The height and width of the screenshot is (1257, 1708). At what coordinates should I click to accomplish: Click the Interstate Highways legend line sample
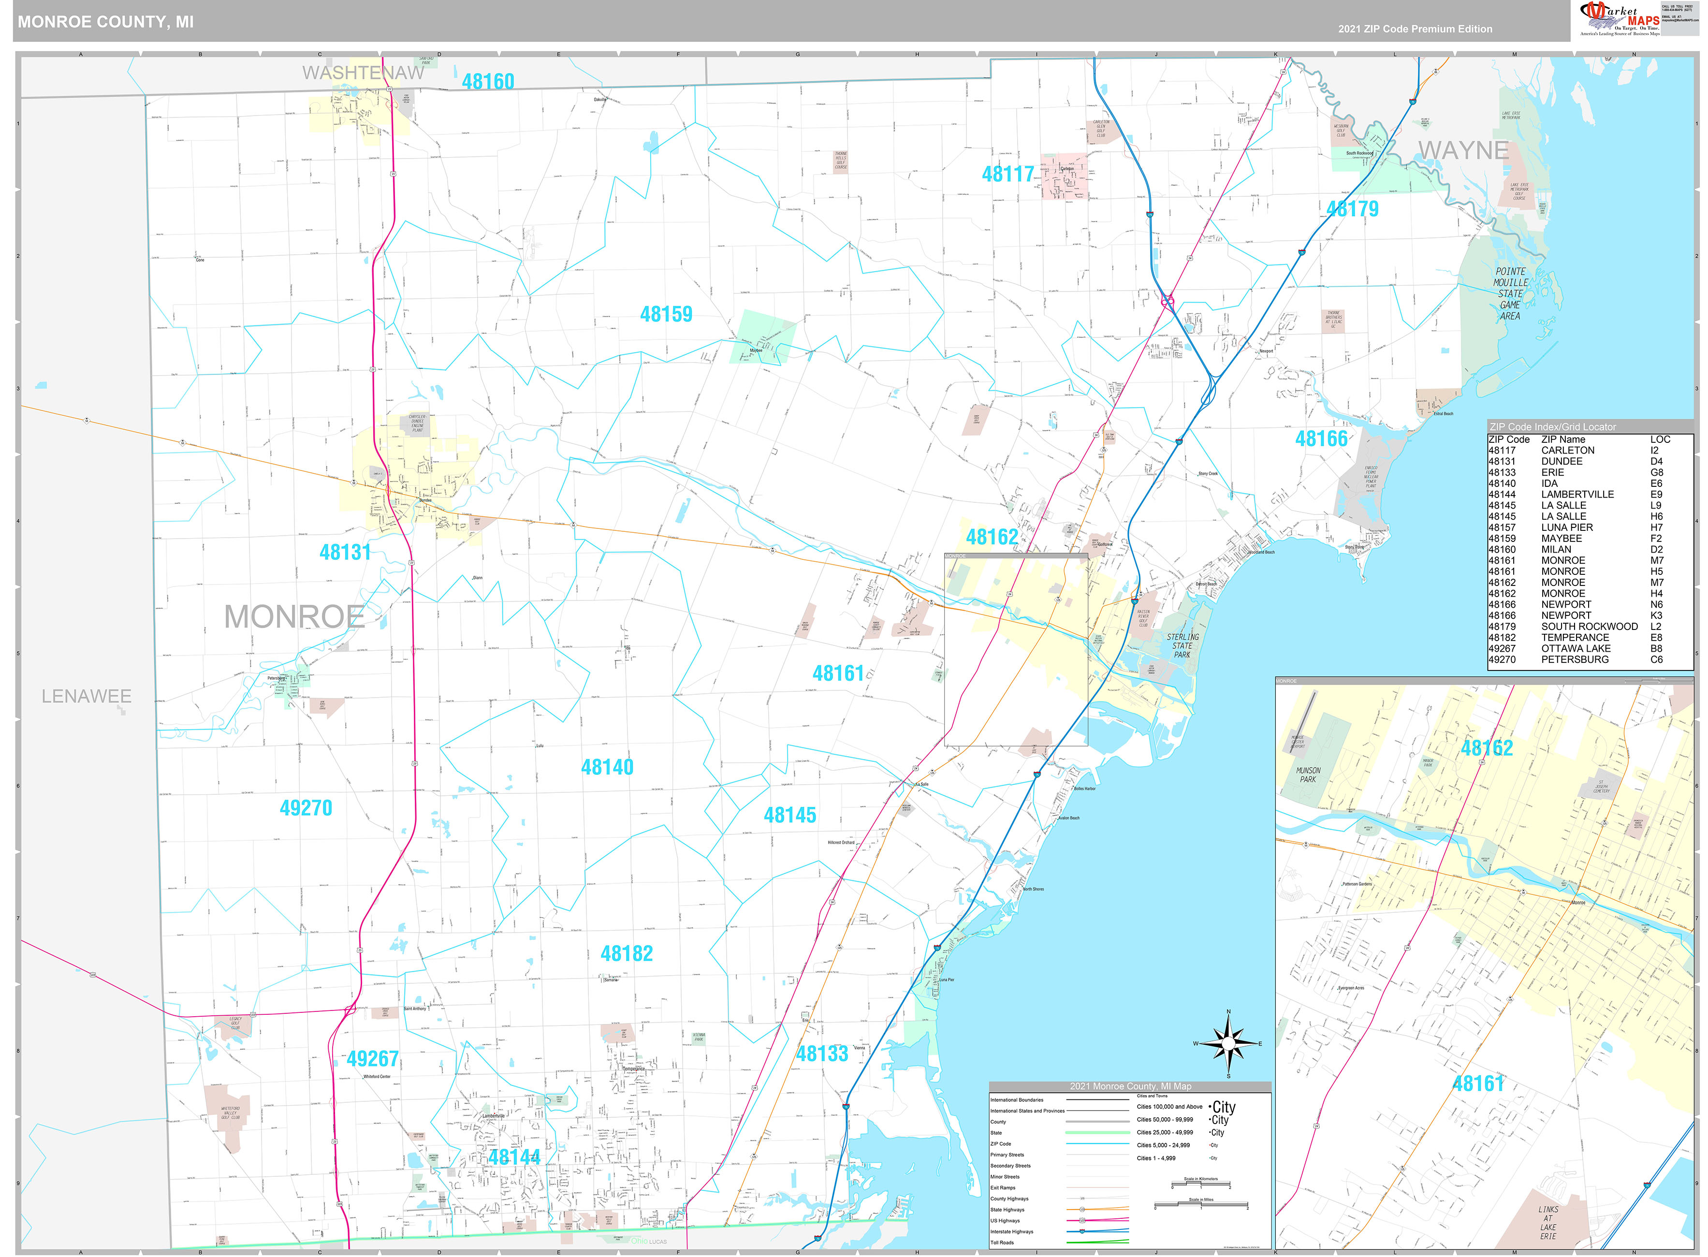[x=1098, y=1231]
